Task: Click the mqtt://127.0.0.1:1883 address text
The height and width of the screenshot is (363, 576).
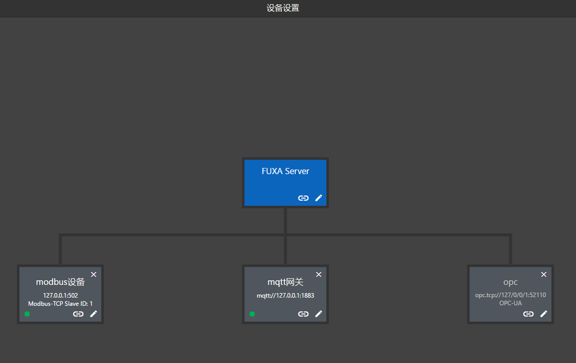Action: tap(285, 296)
